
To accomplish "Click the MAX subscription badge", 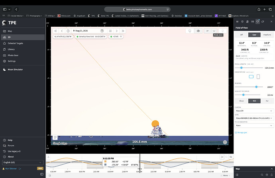I will tap(40, 168).
